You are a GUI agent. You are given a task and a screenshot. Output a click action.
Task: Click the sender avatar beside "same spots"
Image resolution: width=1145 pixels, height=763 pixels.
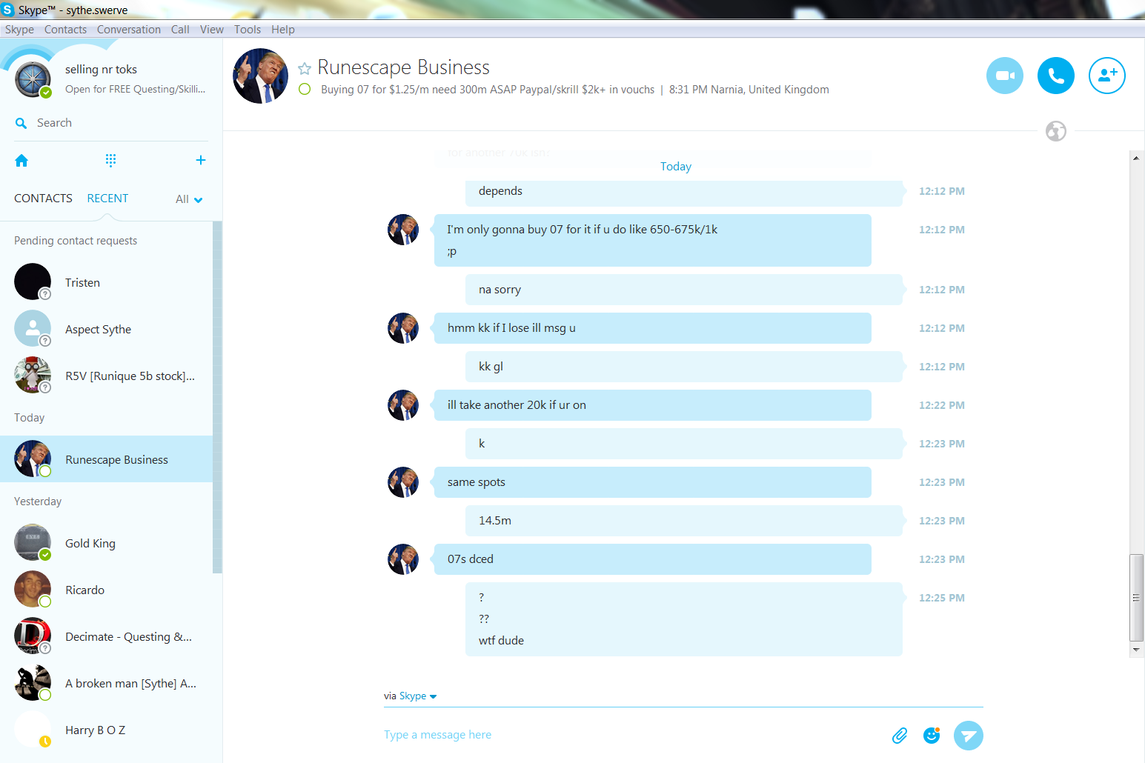click(403, 482)
